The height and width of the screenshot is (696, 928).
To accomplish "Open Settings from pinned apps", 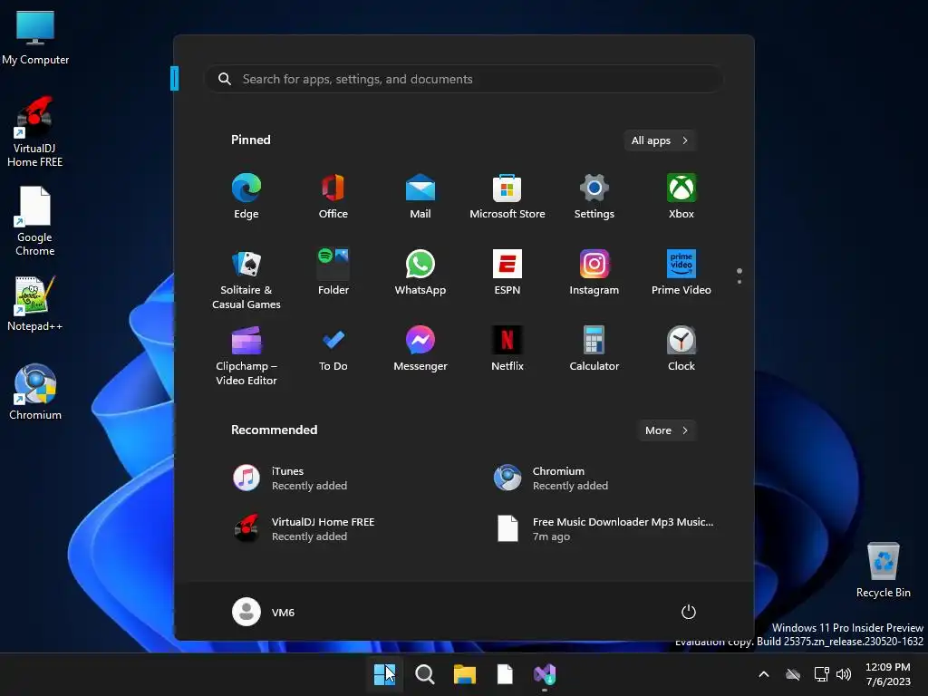I will coord(594,196).
